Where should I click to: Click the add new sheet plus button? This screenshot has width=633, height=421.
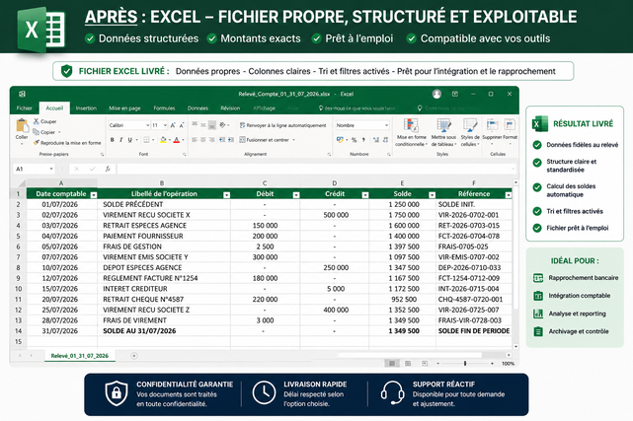[x=134, y=356]
